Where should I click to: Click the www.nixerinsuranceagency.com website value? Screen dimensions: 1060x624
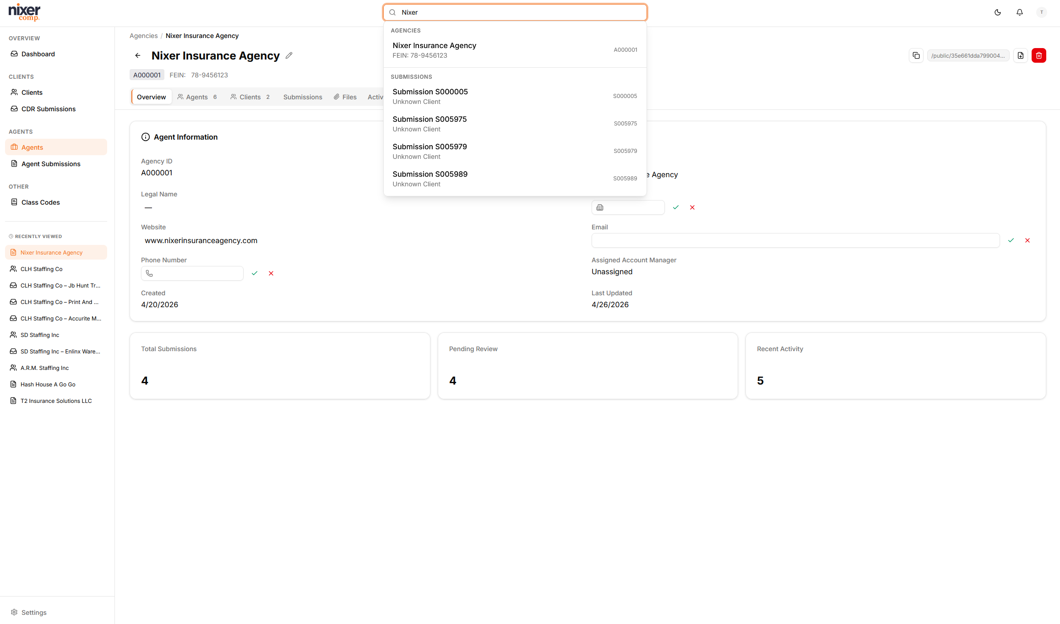[x=201, y=240]
